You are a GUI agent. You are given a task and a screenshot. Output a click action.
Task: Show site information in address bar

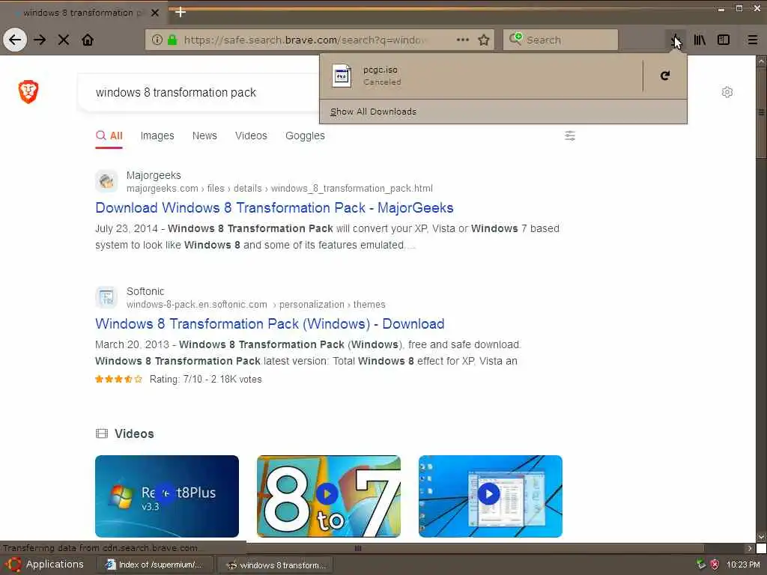[x=157, y=40]
